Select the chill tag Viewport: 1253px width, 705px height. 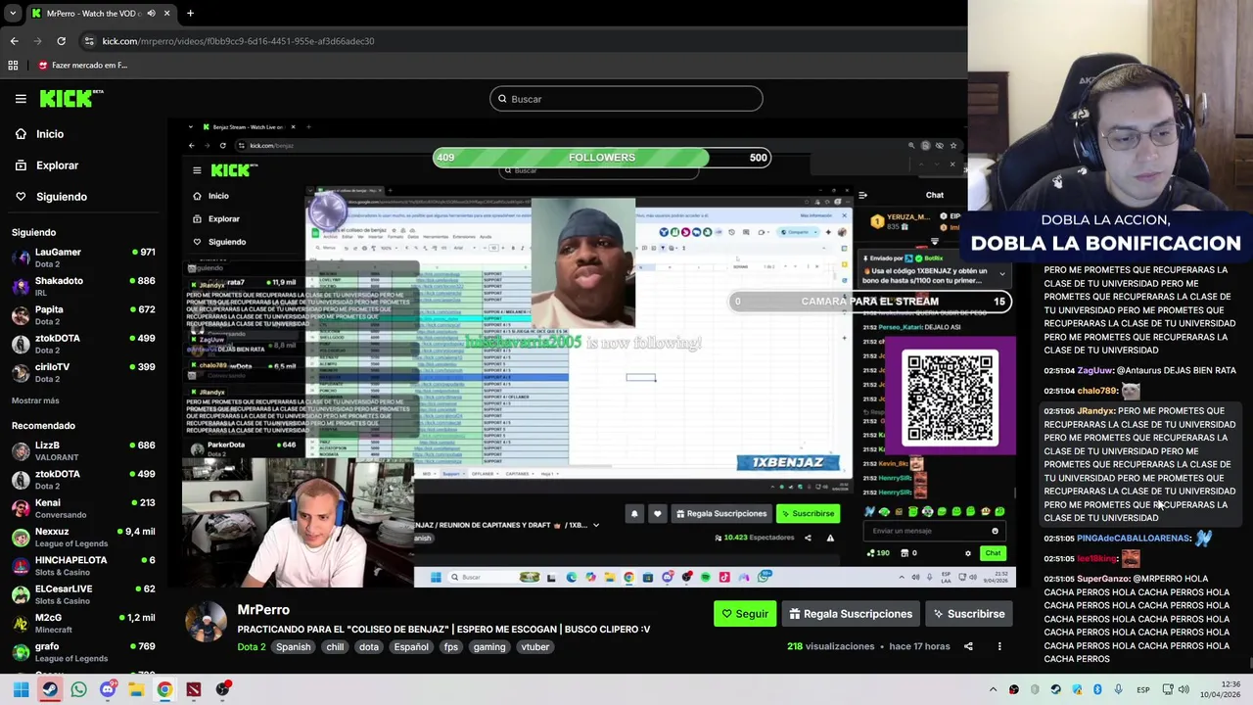click(x=335, y=647)
